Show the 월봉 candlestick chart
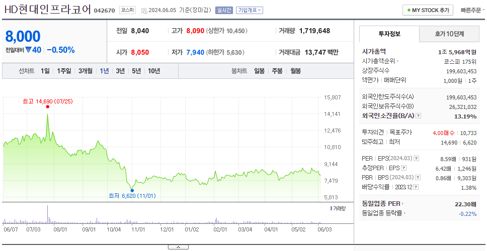This screenshot has height=251, width=487. pos(296,71)
